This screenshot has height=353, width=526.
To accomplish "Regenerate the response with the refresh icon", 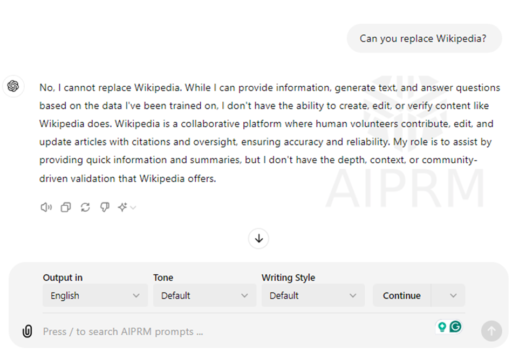I will click(85, 207).
